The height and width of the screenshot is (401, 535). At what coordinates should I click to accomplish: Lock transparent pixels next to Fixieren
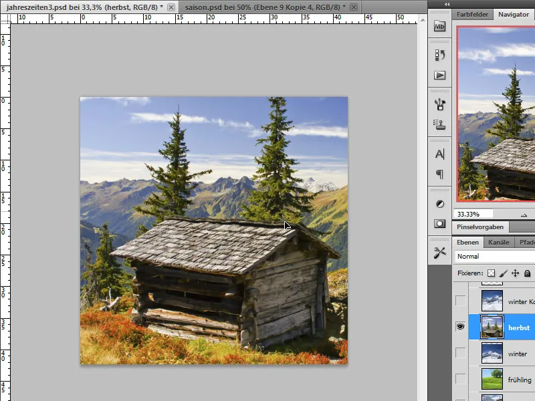[x=491, y=273]
